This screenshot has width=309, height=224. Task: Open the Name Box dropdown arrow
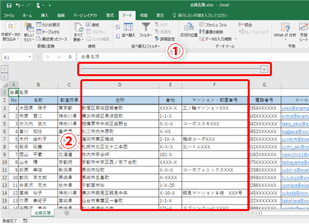pyautogui.click(x=30, y=57)
